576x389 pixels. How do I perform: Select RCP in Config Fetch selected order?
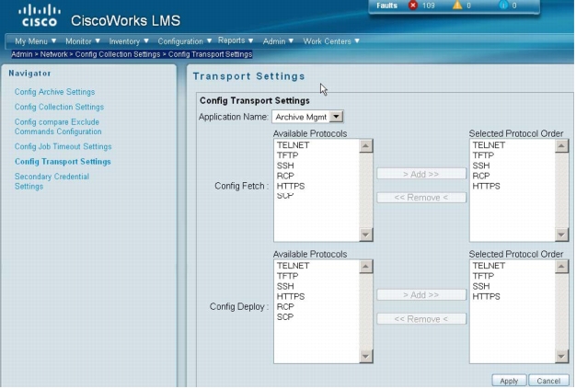[481, 176]
